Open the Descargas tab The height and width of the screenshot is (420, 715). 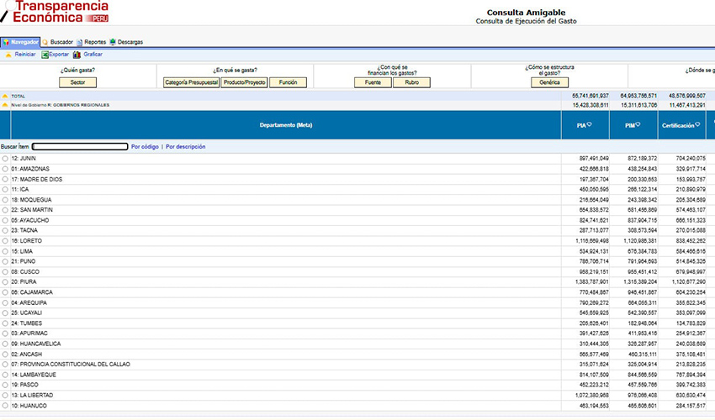click(x=130, y=42)
